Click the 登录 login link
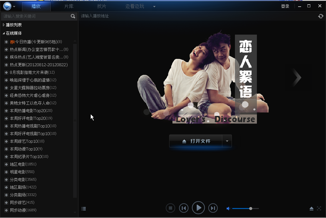Image resolution: width=326 pixels, height=218 pixels. (x=285, y=6)
